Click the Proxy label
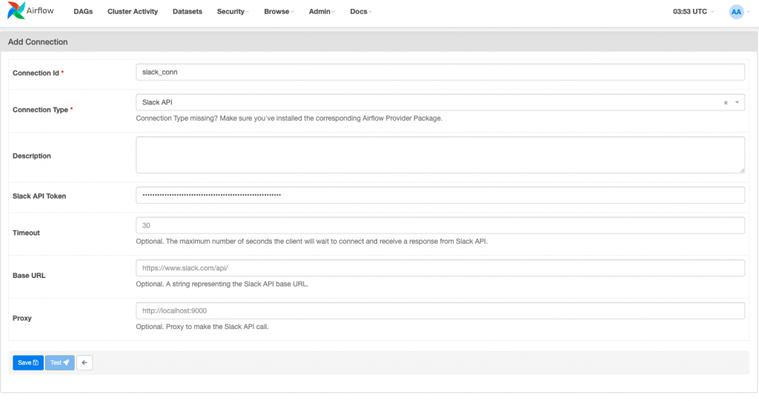This screenshot has width=759, height=401. click(x=21, y=318)
